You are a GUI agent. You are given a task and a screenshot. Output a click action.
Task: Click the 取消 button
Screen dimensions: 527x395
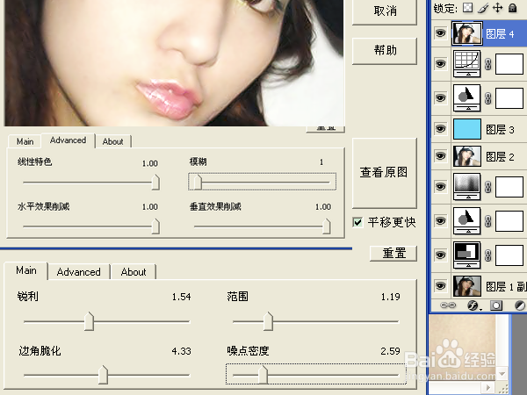coord(385,11)
